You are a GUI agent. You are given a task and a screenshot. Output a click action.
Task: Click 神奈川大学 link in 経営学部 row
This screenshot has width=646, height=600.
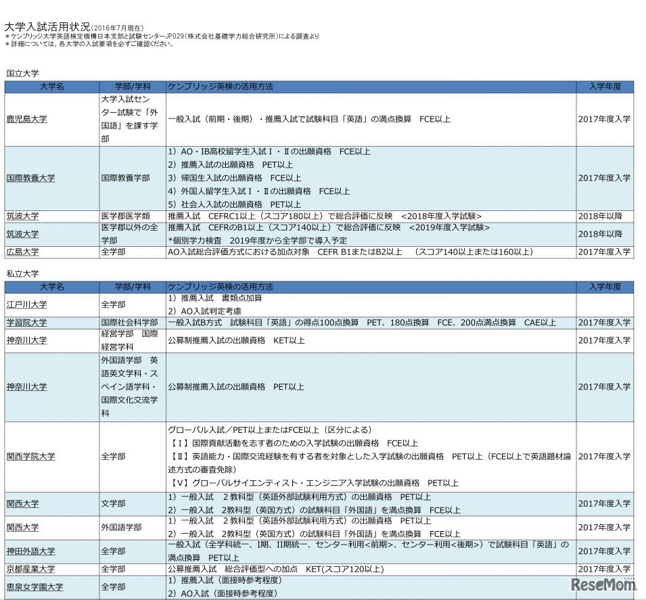[x=26, y=340]
